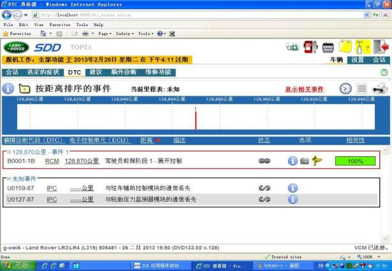Collapse the 未知事件 group

click(x=9, y=179)
